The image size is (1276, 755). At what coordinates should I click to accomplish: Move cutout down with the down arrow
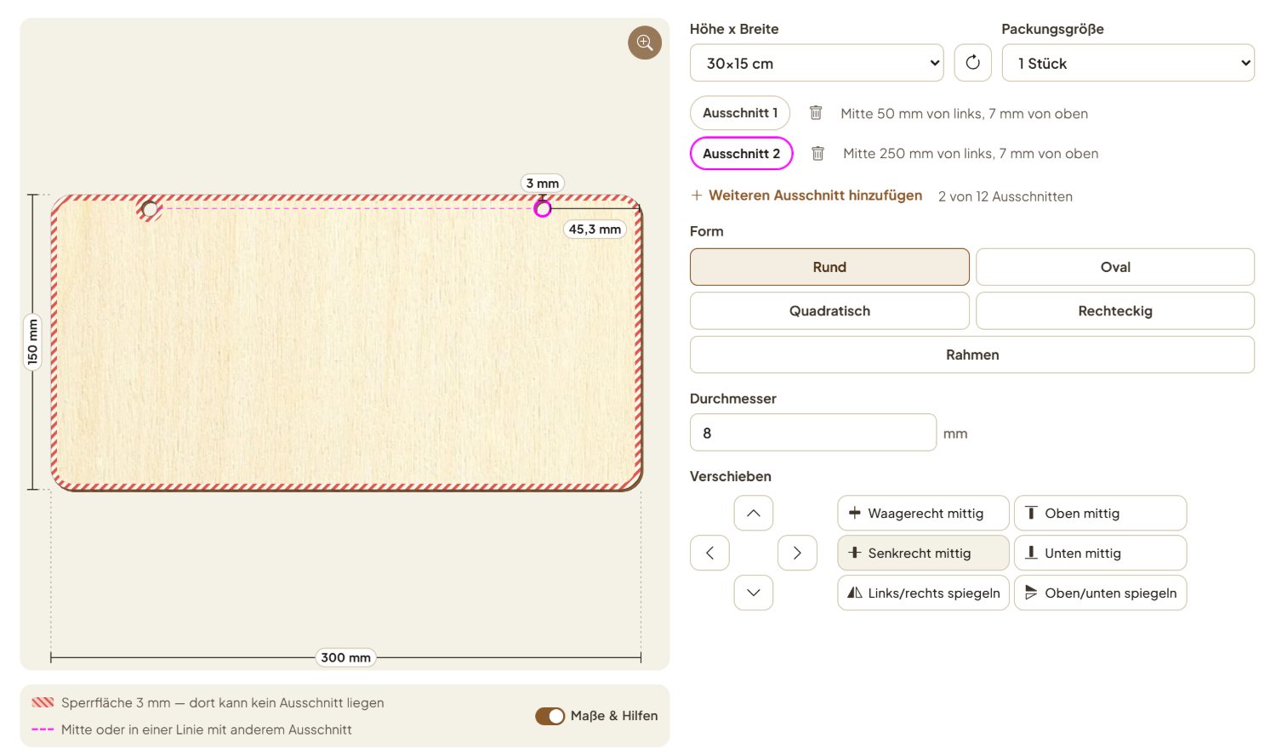[754, 593]
